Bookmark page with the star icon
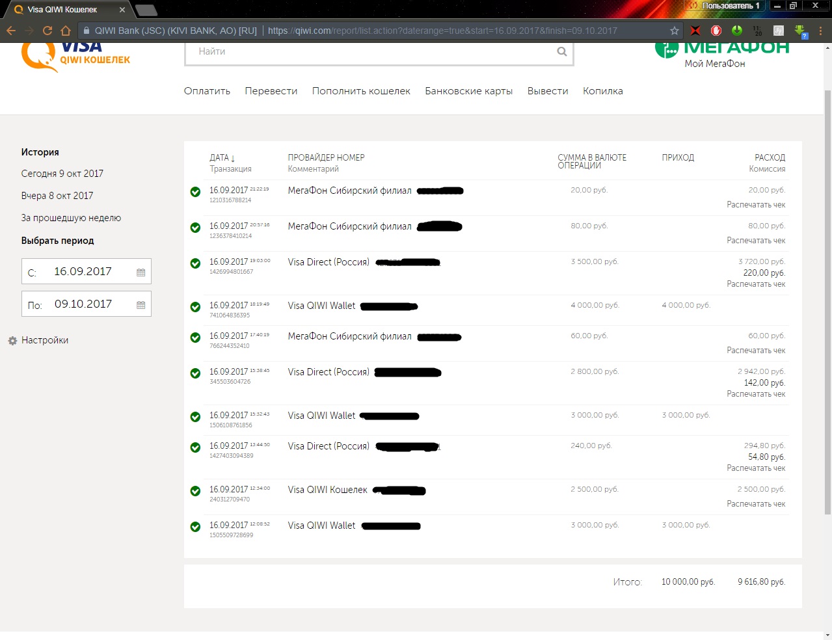This screenshot has height=640, width=832. click(675, 31)
